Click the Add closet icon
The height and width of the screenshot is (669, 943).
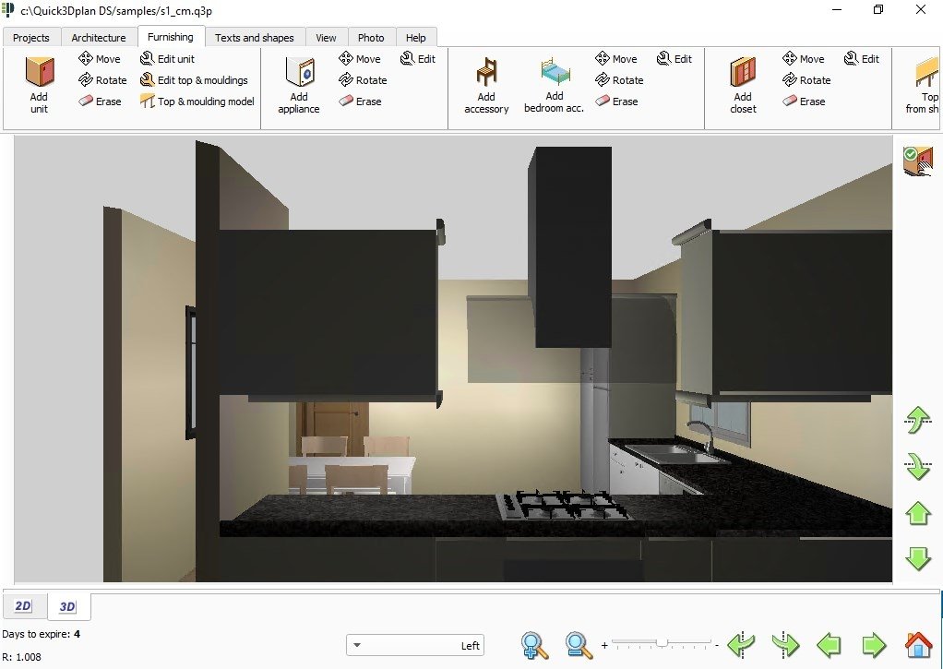click(x=743, y=72)
